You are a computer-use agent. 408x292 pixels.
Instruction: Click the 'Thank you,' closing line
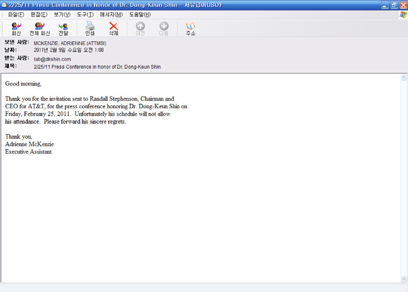point(18,137)
